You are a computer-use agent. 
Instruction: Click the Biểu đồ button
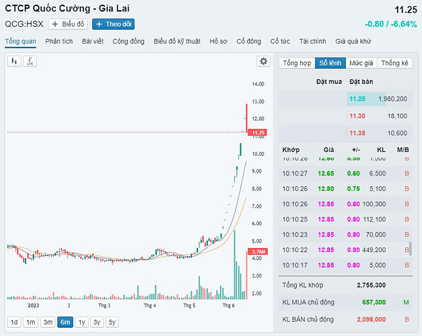tap(68, 24)
